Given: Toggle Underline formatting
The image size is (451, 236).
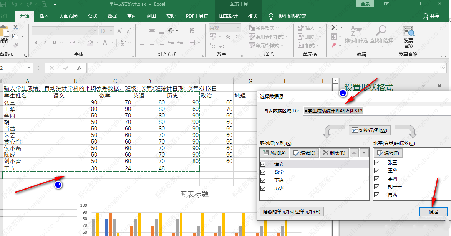Looking at the screenshot, I should (54, 43).
